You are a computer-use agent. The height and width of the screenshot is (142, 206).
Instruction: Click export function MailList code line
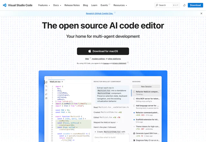[x=69, y=116]
